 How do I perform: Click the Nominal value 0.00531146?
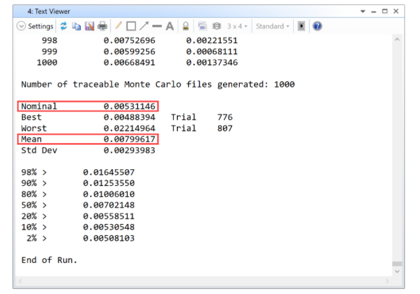click(129, 107)
